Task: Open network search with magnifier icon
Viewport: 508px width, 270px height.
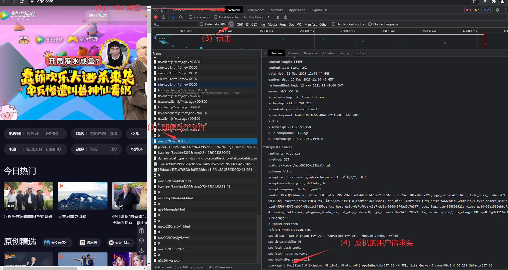Action: (x=181, y=17)
